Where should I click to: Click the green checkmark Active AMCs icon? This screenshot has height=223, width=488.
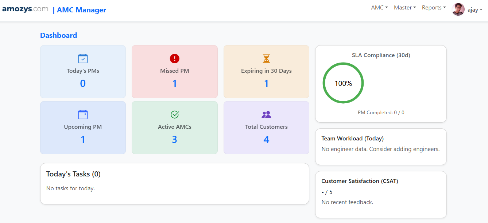pos(175,115)
